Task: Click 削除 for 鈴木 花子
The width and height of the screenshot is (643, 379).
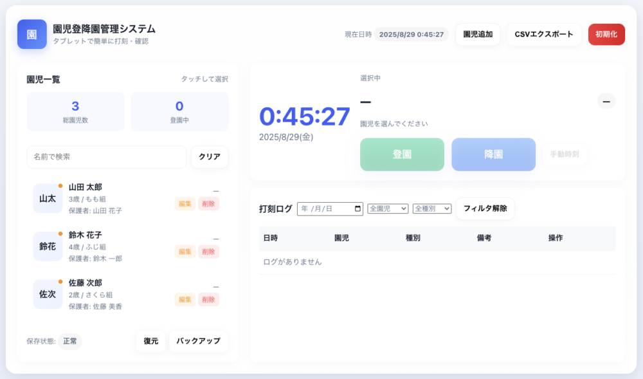Action: (208, 252)
